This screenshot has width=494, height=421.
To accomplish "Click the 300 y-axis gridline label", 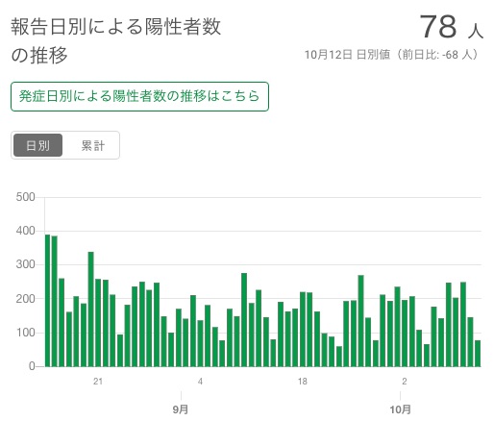I will pyautogui.click(x=25, y=264).
